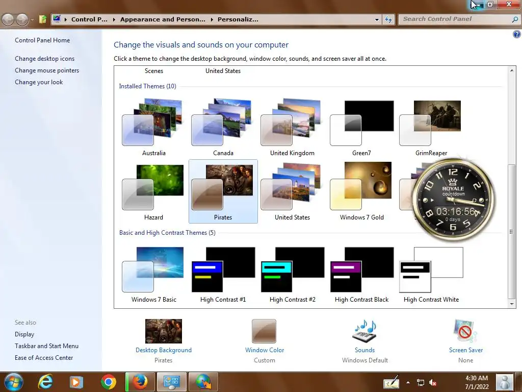This screenshot has height=392, width=522.
Task: Click the Window Color link
Action: [265, 350]
